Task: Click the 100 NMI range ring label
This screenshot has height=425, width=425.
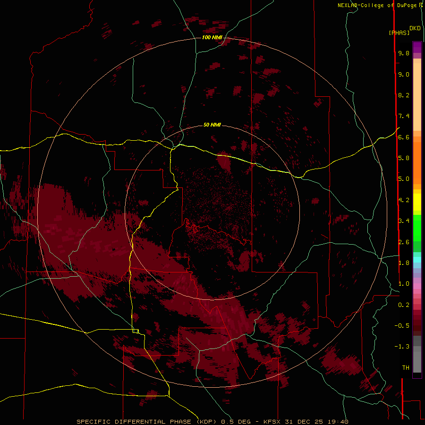Action: click(x=212, y=37)
